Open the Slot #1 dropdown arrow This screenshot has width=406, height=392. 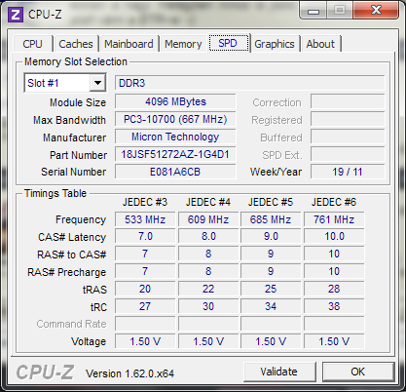tap(97, 83)
